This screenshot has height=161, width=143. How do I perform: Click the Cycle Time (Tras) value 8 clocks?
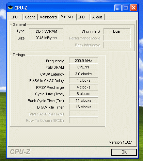(84, 94)
